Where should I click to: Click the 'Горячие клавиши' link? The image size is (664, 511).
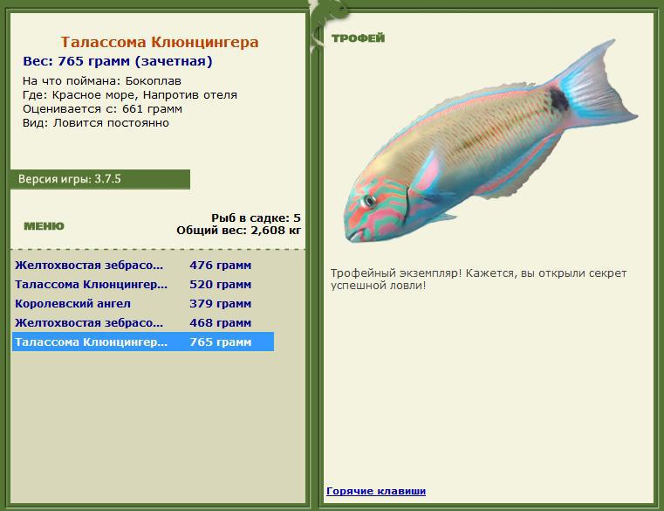(376, 491)
